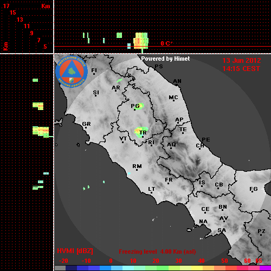Viewport: 271px width, 271px height.
Task: Click the '30' dBZ scale value
Action: pyautogui.click(x=179, y=261)
